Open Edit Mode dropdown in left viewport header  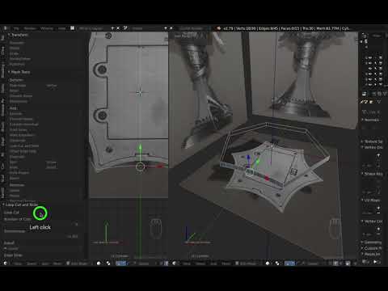[78, 264]
